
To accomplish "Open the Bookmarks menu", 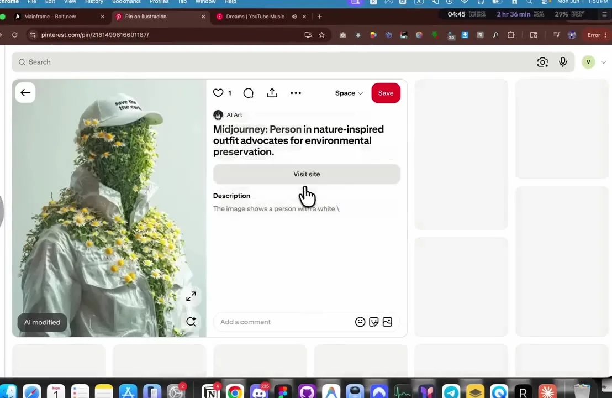I will point(126,2).
